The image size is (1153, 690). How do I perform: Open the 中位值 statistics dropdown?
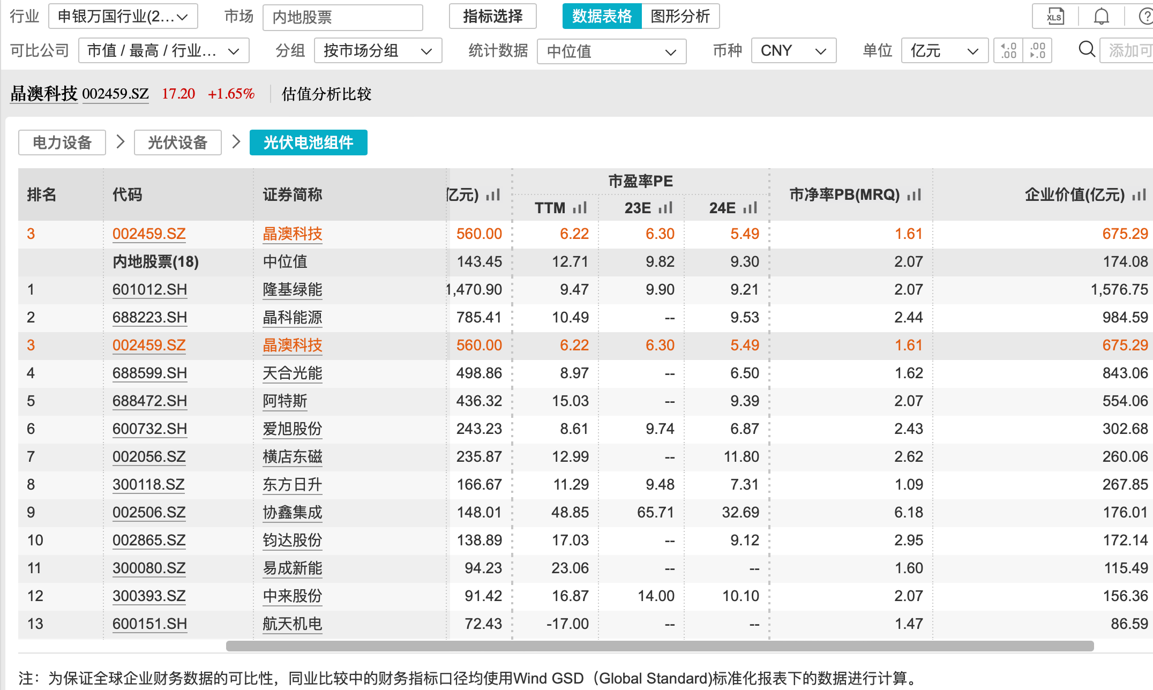[612, 51]
